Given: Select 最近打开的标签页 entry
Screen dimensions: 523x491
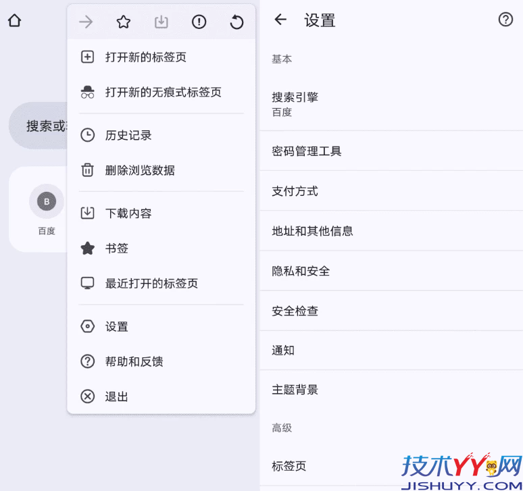Looking at the screenshot, I should point(161,283).
